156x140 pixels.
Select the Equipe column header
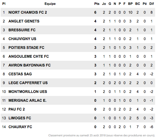[50, 4]
